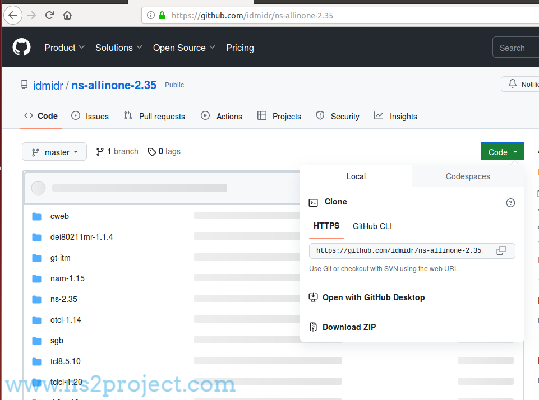Select the GitHub CLI clone option

pos(372,226)
